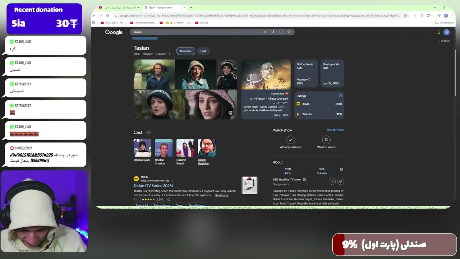Open IMDb link in About section

287,173
